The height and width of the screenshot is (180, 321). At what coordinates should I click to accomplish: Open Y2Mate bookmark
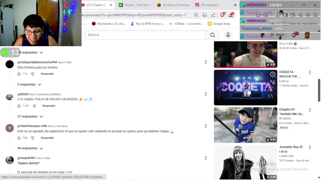point(186,24)
